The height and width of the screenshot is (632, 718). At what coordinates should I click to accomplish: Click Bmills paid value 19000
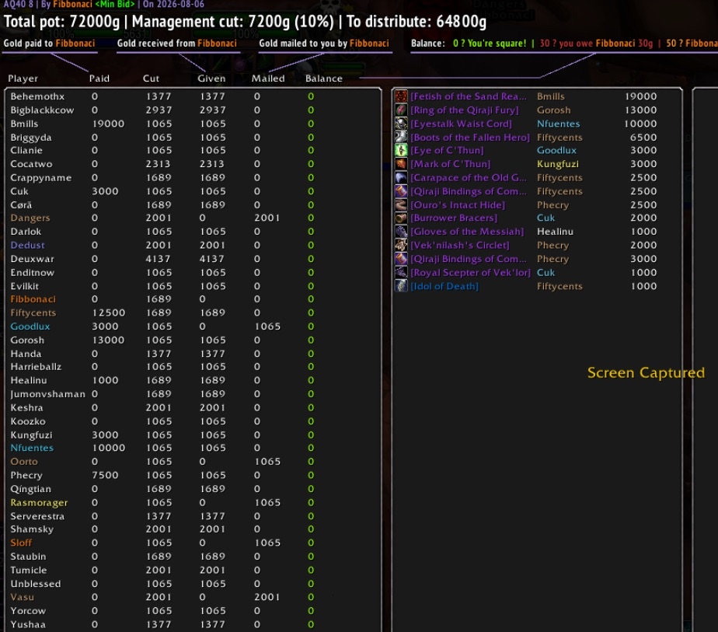click(x=108, y=124)
